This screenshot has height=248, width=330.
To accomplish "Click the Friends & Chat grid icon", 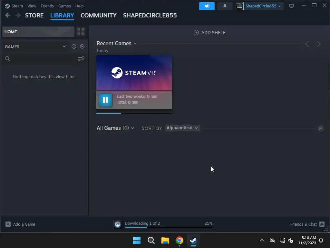I will [x=322, y=224].
